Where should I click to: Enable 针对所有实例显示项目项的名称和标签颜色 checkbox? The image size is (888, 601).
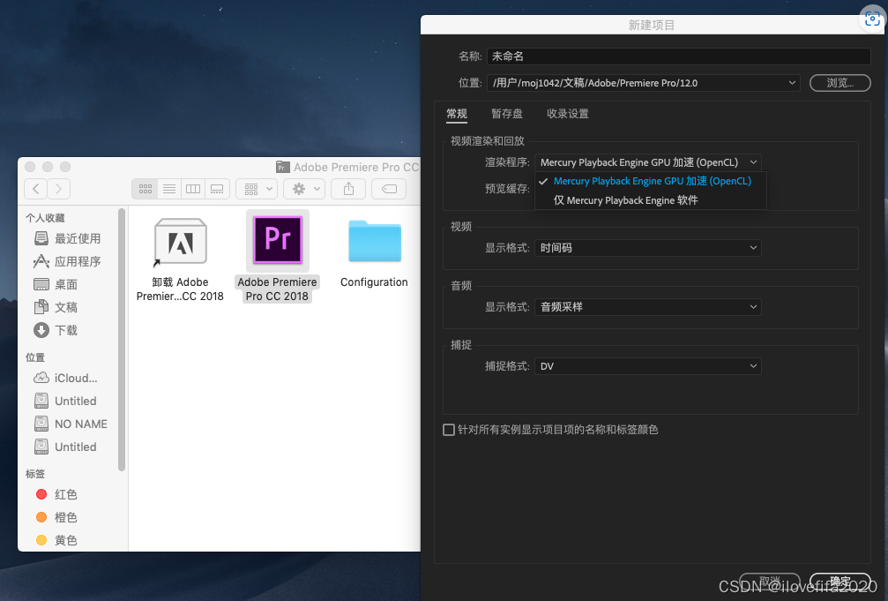(449, 430)
